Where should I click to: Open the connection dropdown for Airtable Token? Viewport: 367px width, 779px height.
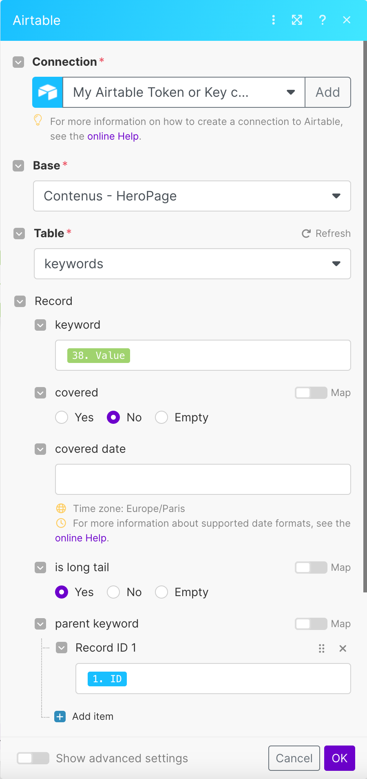pyautogui.click(x=183, y=92)
